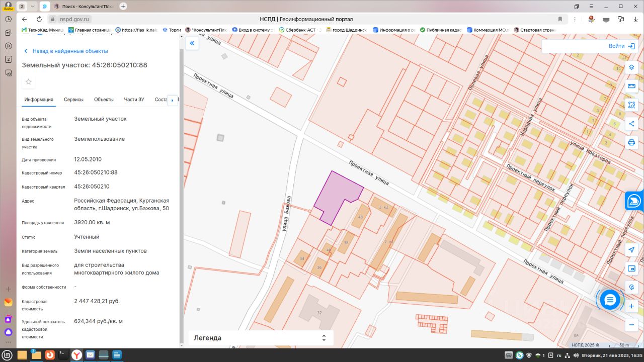
Task: Select the highlighted purple land parcel
Action: coord(335,196)
